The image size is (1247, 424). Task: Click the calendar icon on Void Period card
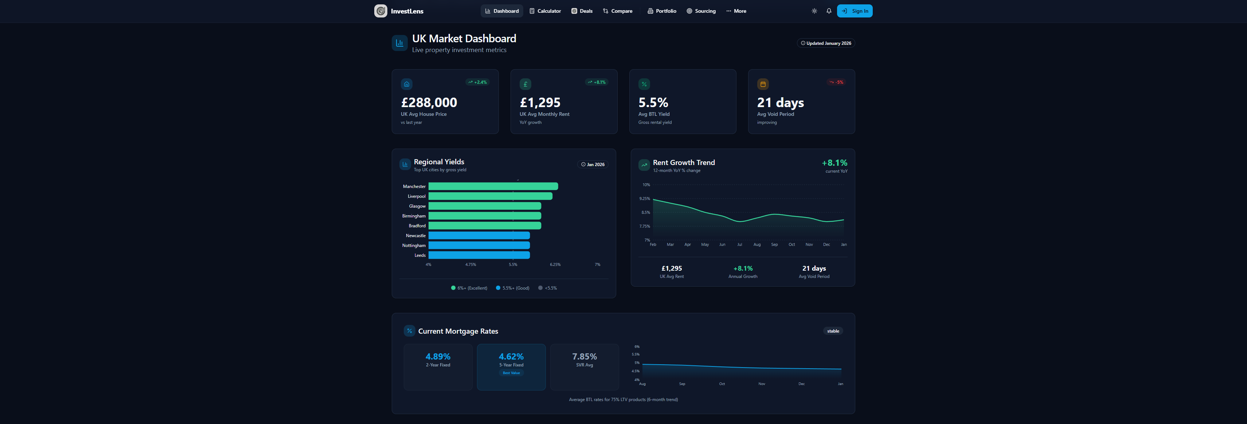click(x=763, y=84)
